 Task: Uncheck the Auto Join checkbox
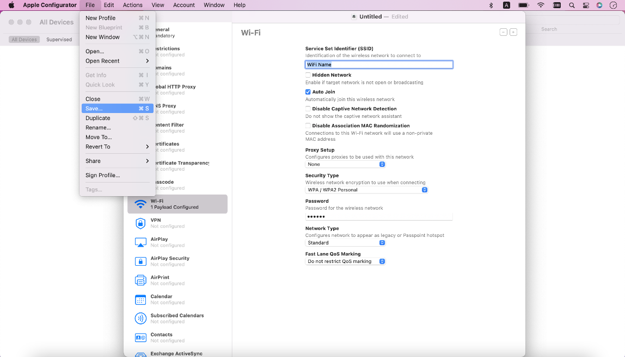(x=308, y=92)
